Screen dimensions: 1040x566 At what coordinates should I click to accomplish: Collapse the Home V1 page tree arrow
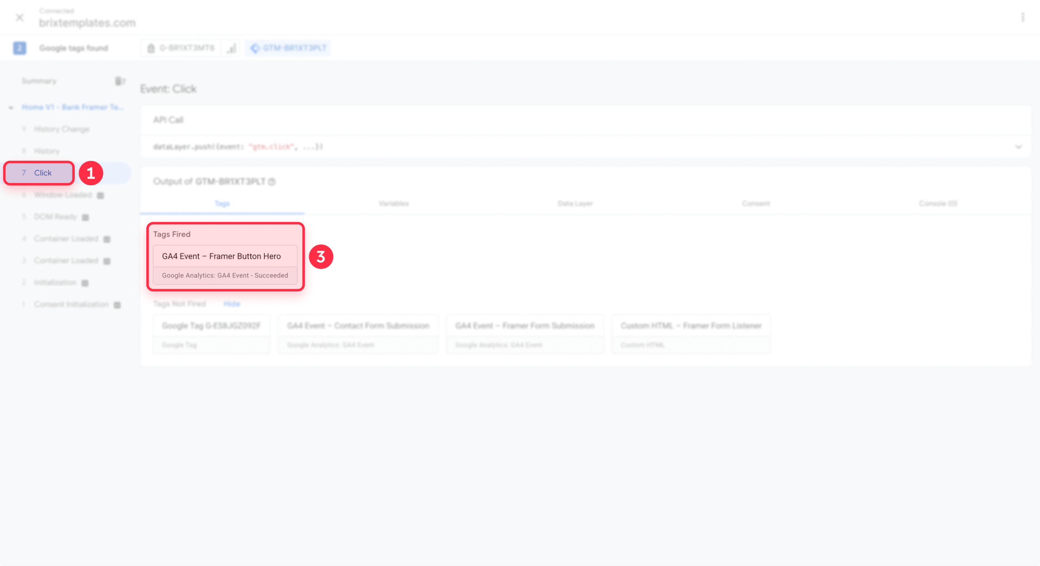point(11,107)
